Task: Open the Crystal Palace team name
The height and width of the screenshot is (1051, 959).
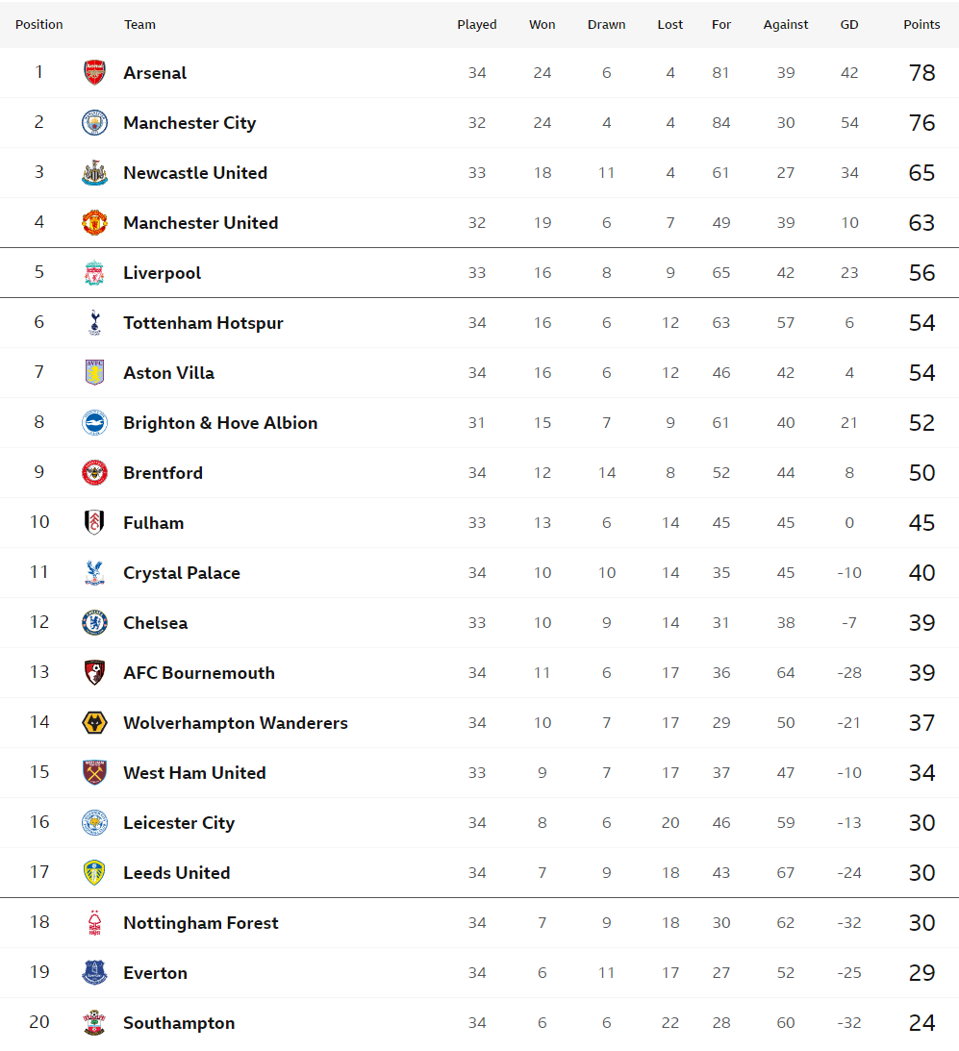Action: 182,573
